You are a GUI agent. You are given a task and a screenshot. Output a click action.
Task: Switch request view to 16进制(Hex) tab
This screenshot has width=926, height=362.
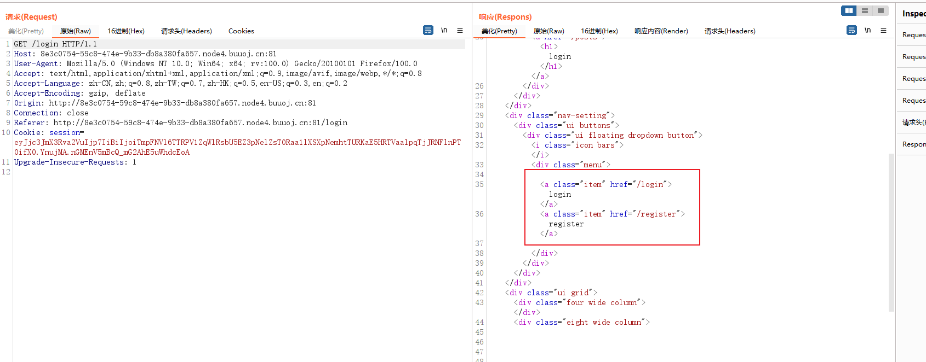pos(126,31)
